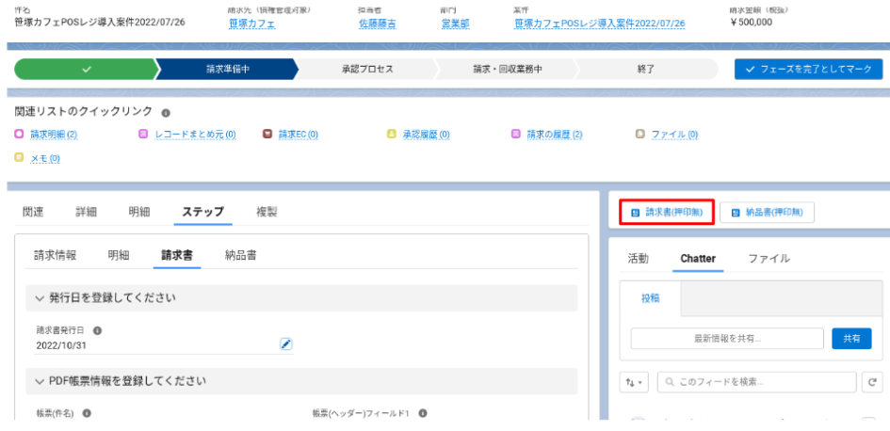Click the 最新情報を共有 input field

coord(727,339)
